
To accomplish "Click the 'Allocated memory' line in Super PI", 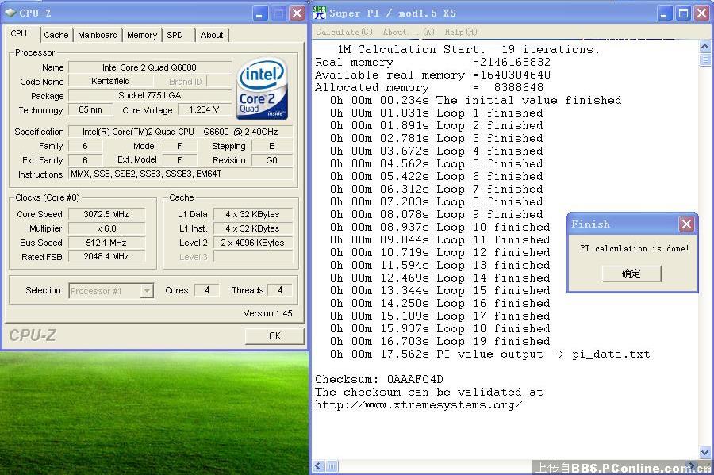I will [429, 87].
